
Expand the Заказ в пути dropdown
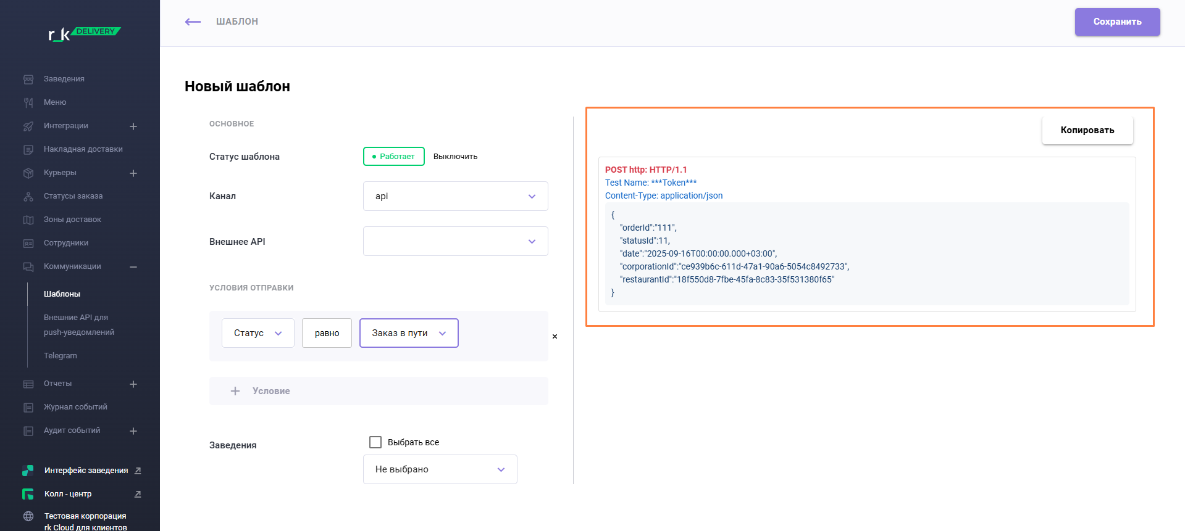click(x=409, y=333)
